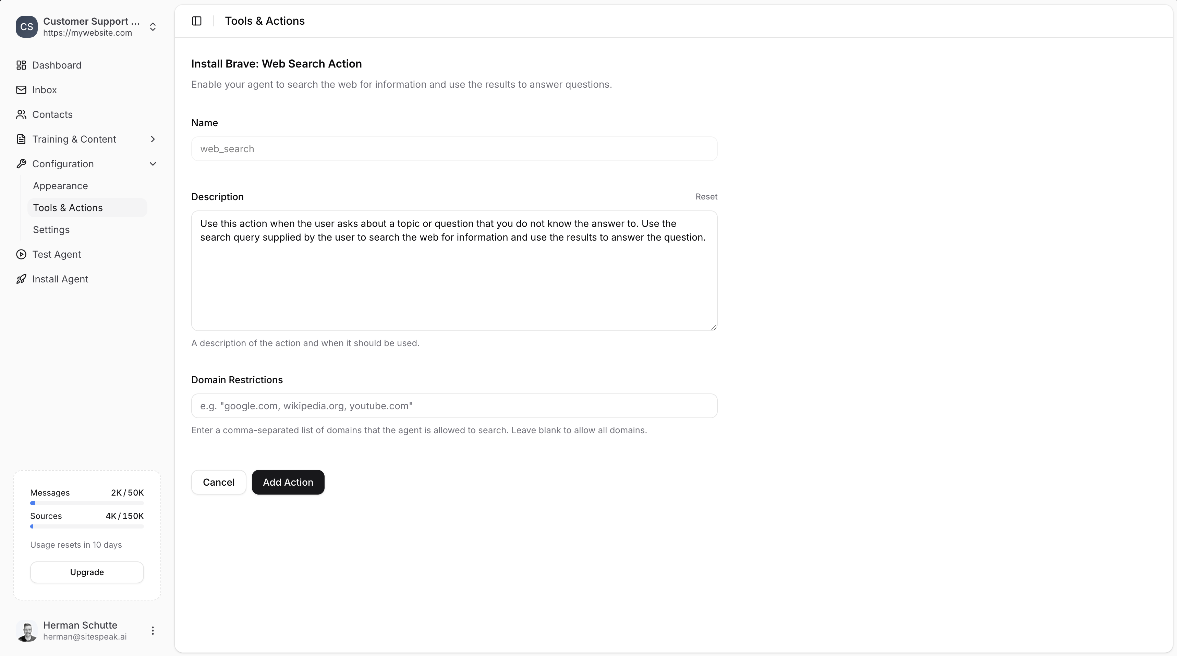This screenshot has height=656, width=1177.
Task: Open the workspace switcher chevron
Action: coord(153,27)
